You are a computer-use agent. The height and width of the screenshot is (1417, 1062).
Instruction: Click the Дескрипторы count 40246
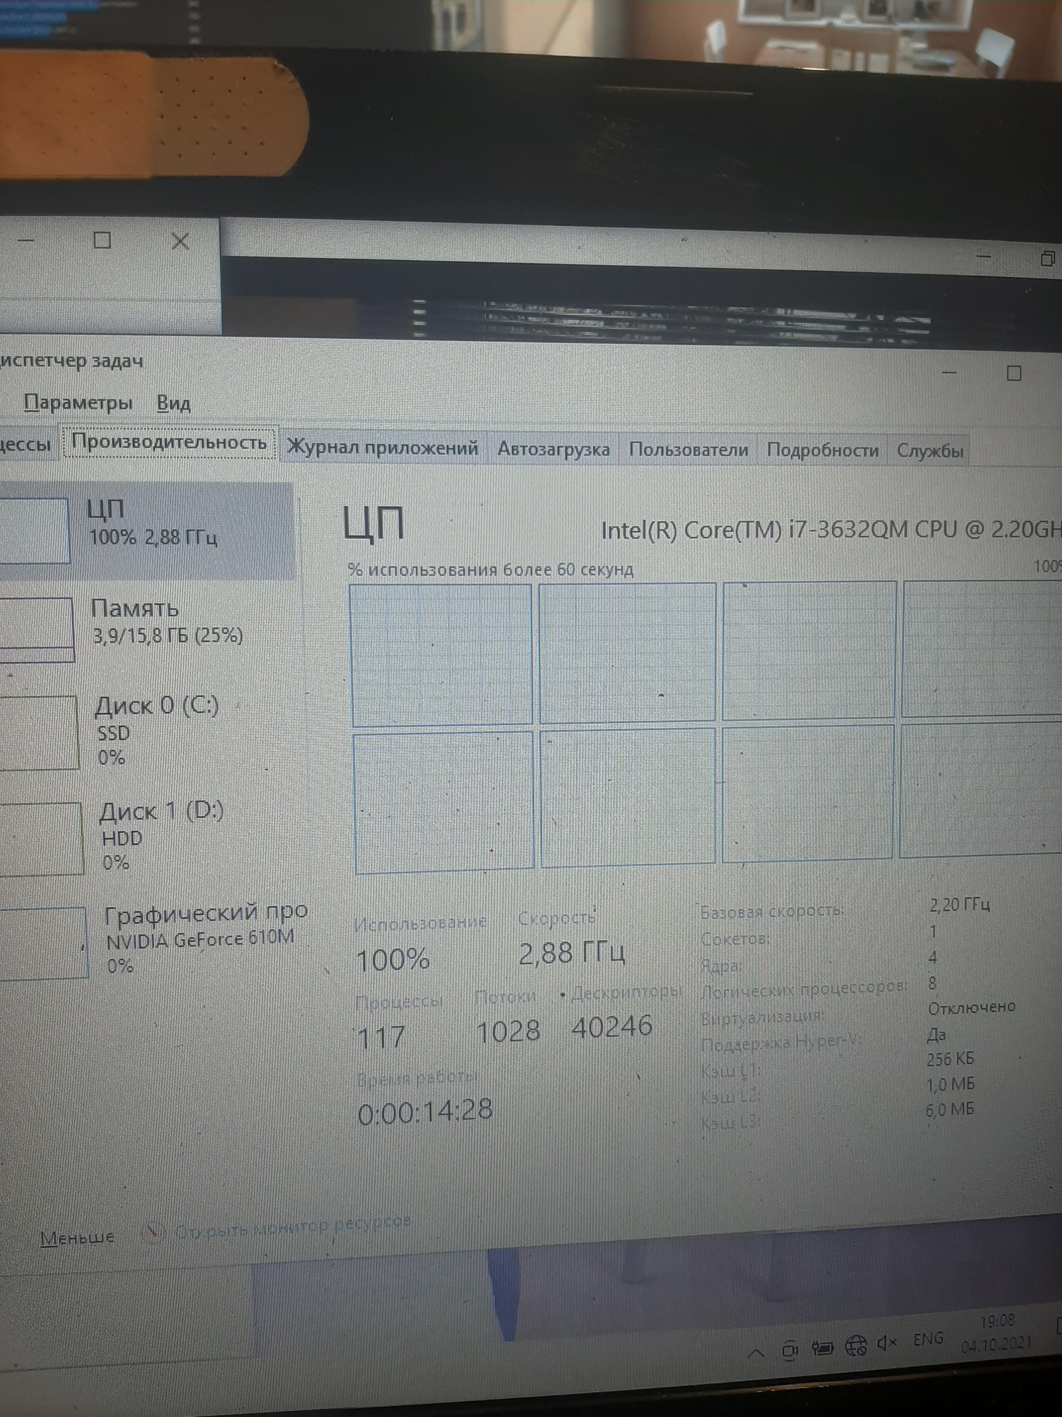(612, 1027)
